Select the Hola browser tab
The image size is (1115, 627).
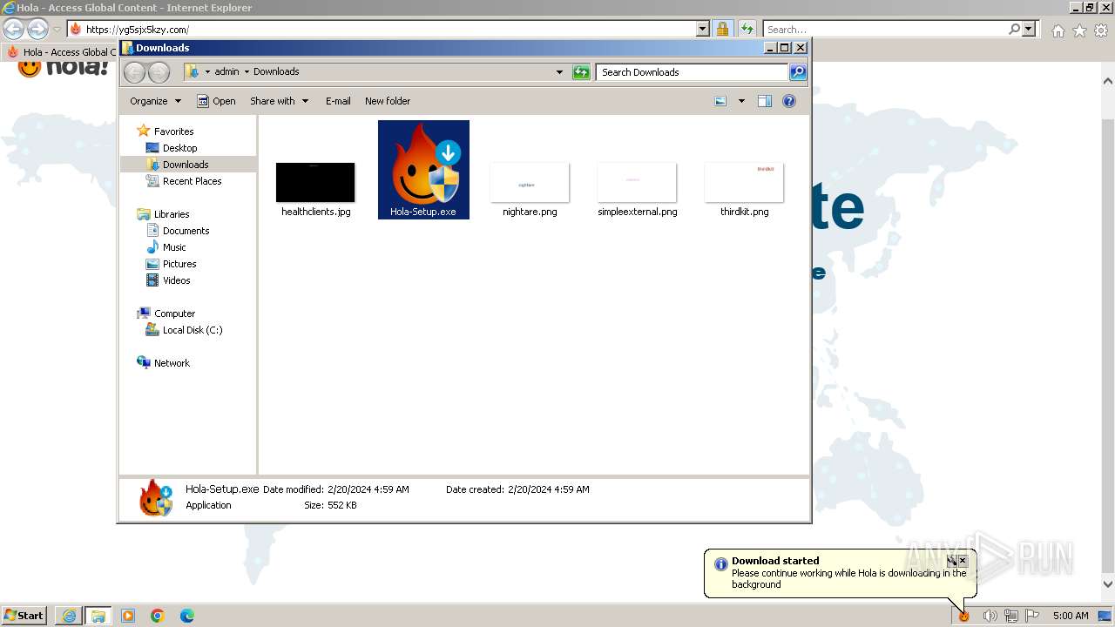61,52
